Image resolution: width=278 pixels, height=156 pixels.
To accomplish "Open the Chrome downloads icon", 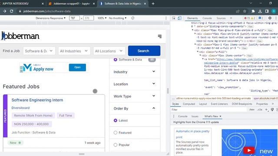I will click(260, 11).
